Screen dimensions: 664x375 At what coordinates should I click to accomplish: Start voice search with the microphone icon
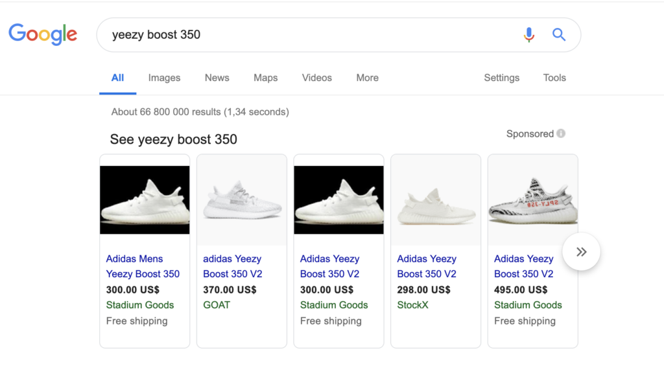(x=529, y=35)
